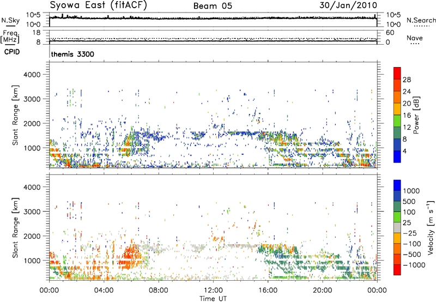The width and height of the screenshot is (436, 302).
Task: Click 'Slant Range [km]' label of velocity panel
Action: tap(16, 228)
